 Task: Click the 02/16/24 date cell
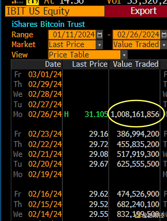[45, 194]
